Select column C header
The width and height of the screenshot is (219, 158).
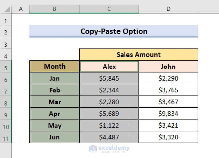(x=109, y=9)
